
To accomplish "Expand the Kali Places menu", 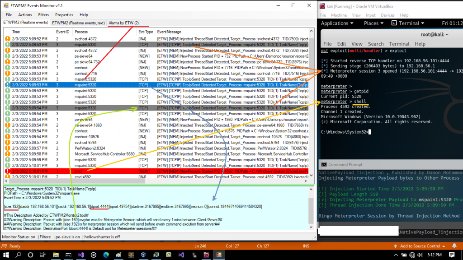I will (373, 23).
